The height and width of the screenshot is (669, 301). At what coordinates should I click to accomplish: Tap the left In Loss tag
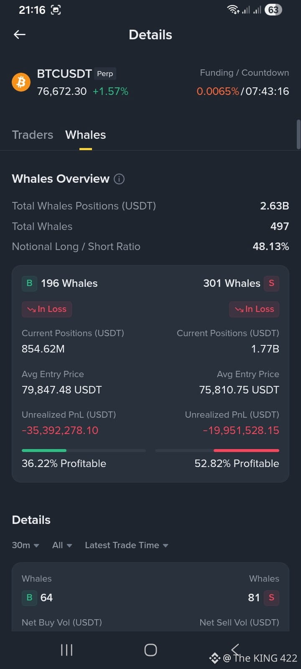pyautogui.click(x=47, y=309)
